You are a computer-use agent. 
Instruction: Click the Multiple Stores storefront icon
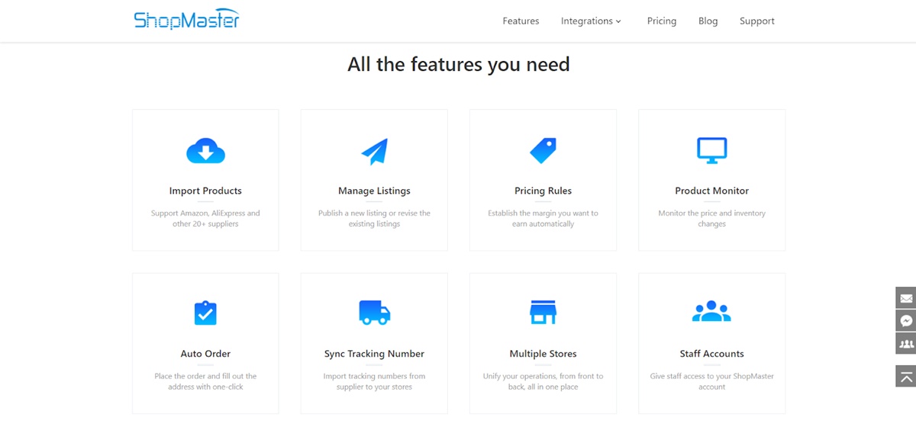point(543,312)
